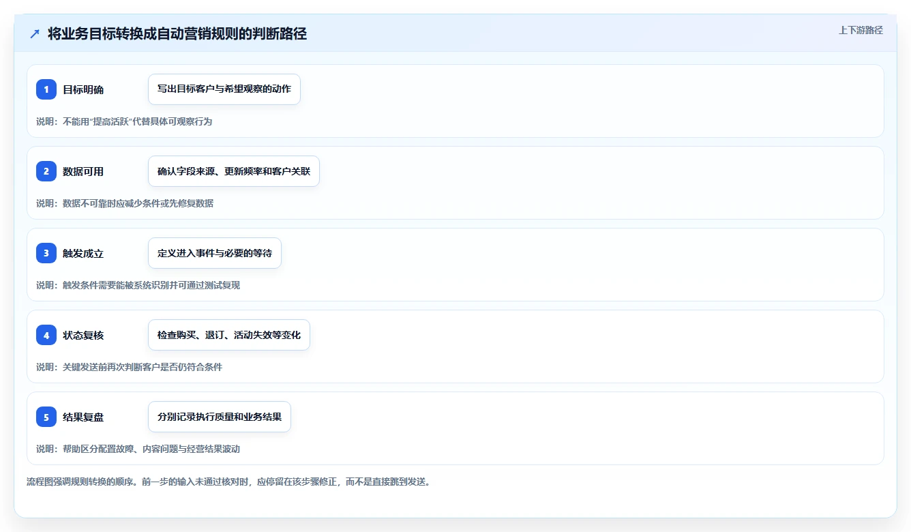The height and width of the screenshot is (532, 911).
Task: Click the 分别记录执行质量和业务结果 box
Action: pos(220,417)
